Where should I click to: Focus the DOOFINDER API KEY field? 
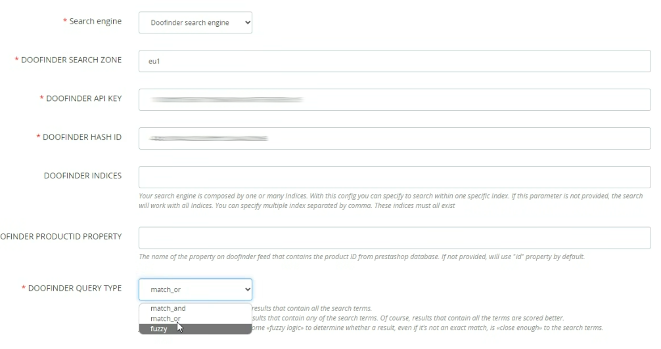point(394,100)
